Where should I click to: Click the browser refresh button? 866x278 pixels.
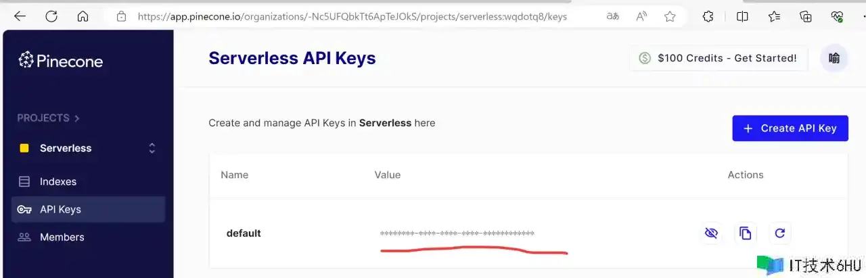[x=51, y=16]
